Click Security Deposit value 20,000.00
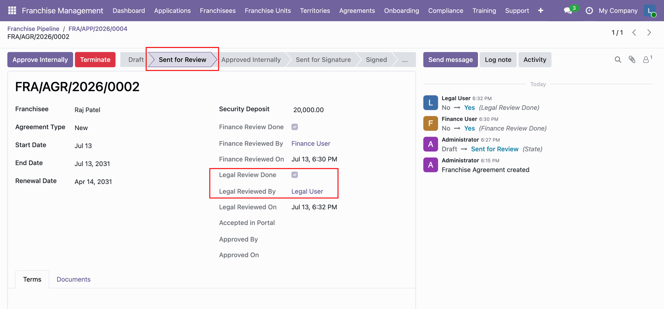Screen dimensions: 664x309 tap(308, 110)
